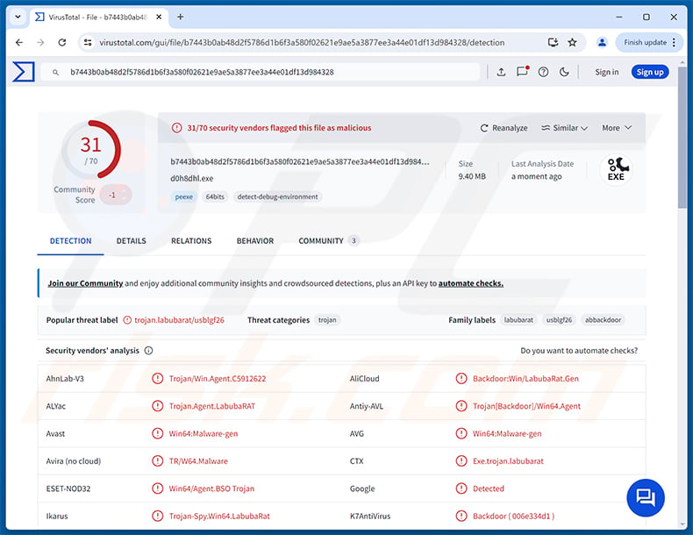Click Do you want to automate checks?
This screenshot has width=693, height=535.
[x=579, y=350]
